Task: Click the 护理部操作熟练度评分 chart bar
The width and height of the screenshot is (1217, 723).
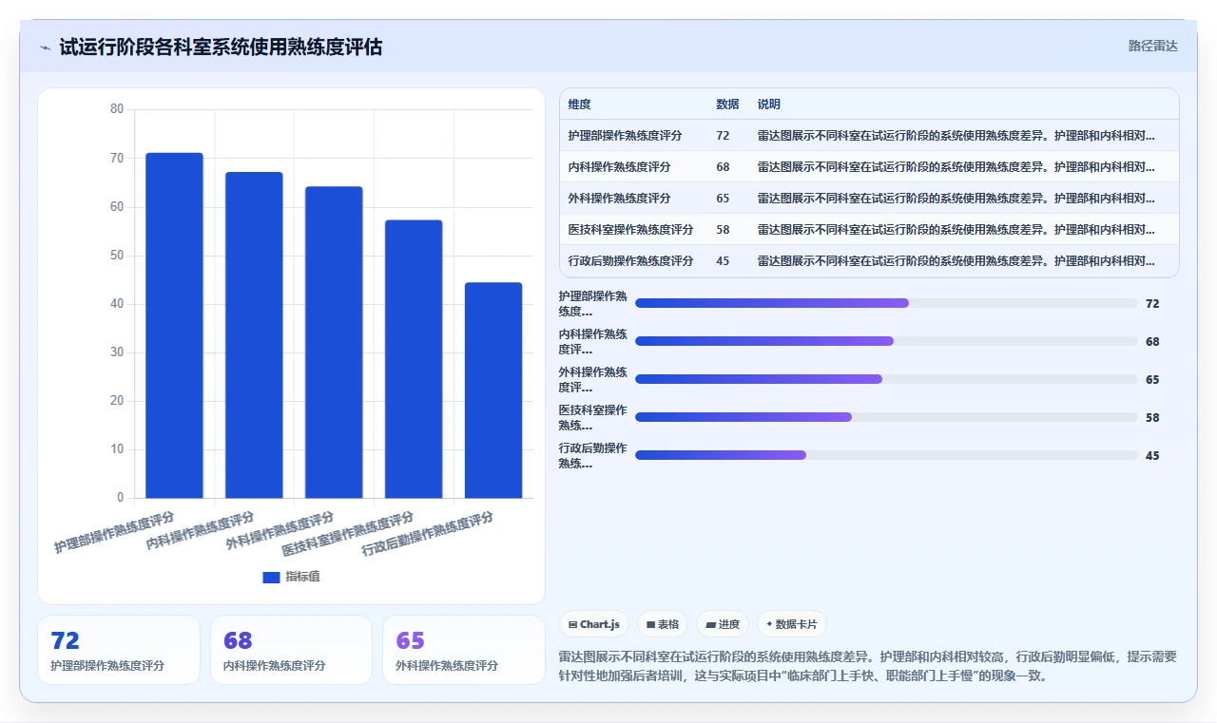Action: pyautogui.click(x=174, y=325)
